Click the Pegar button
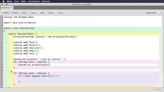The height and width of the screenshot is (92, 164). click(42, 13)
